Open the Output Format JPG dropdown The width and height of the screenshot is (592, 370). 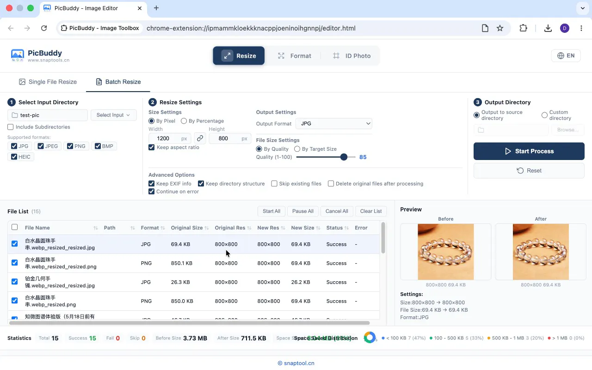pos(334,123)
